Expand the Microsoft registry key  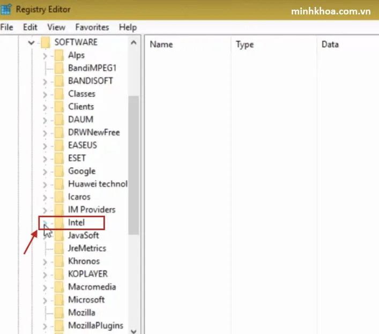tap(45, 300)
